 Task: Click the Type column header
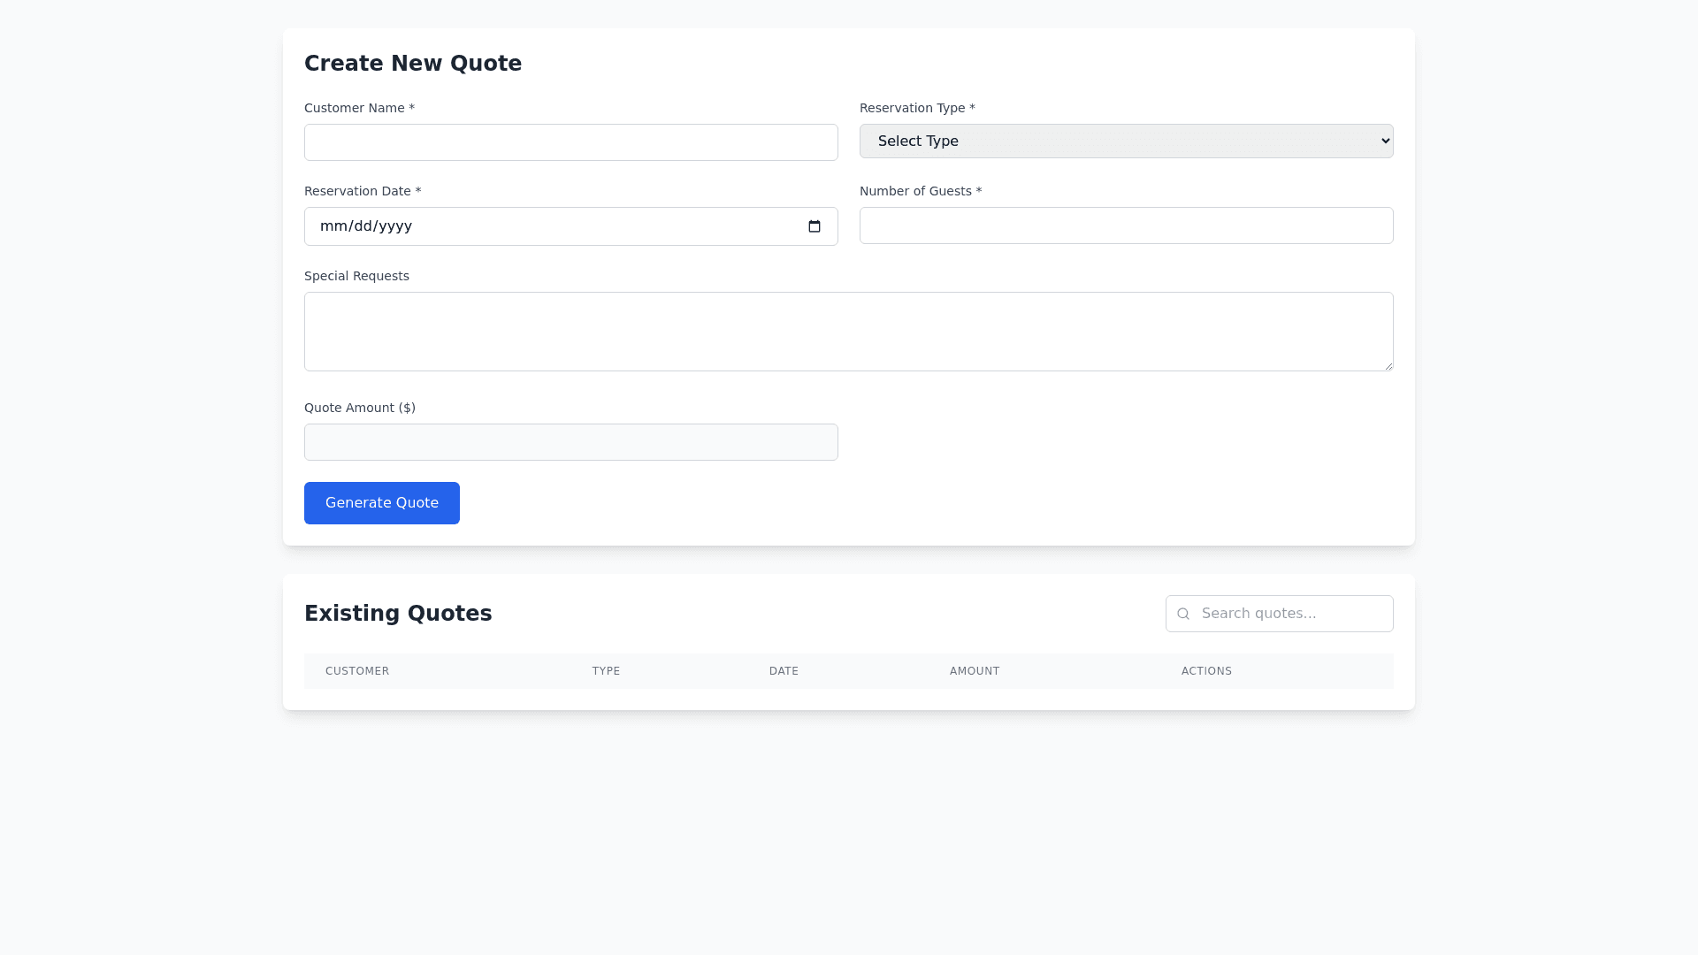(606, 671)
